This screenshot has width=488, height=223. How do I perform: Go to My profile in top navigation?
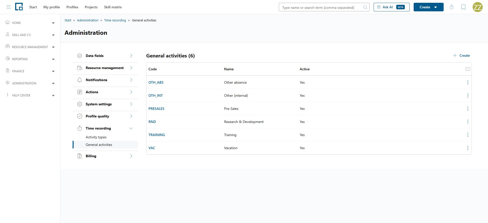[52, 7]
